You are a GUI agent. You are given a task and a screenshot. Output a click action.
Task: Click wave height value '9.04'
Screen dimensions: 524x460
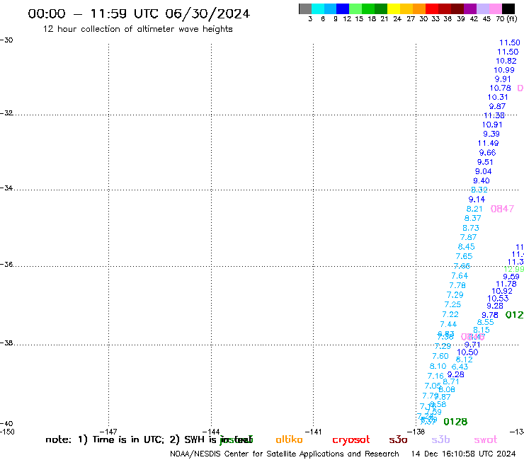pos(483,171)
